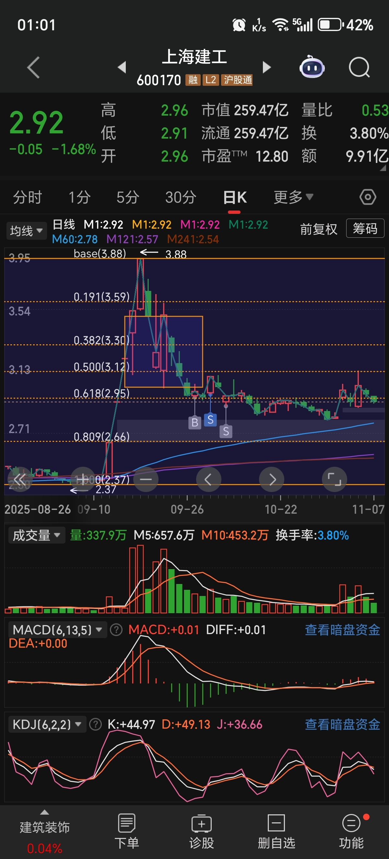Tap the B buy marker on chart

coord(195,422)
